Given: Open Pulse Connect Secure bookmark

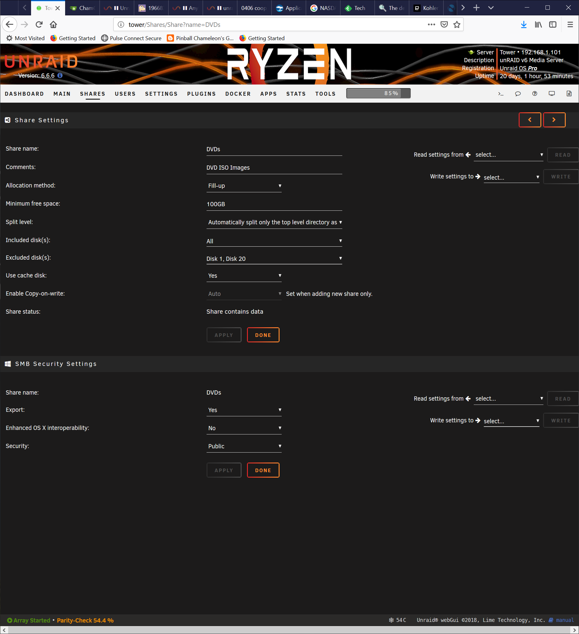Looking at the screenshot, I should pos(131,38).
